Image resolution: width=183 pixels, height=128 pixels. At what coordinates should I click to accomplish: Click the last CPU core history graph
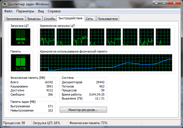tap(163, 37)
